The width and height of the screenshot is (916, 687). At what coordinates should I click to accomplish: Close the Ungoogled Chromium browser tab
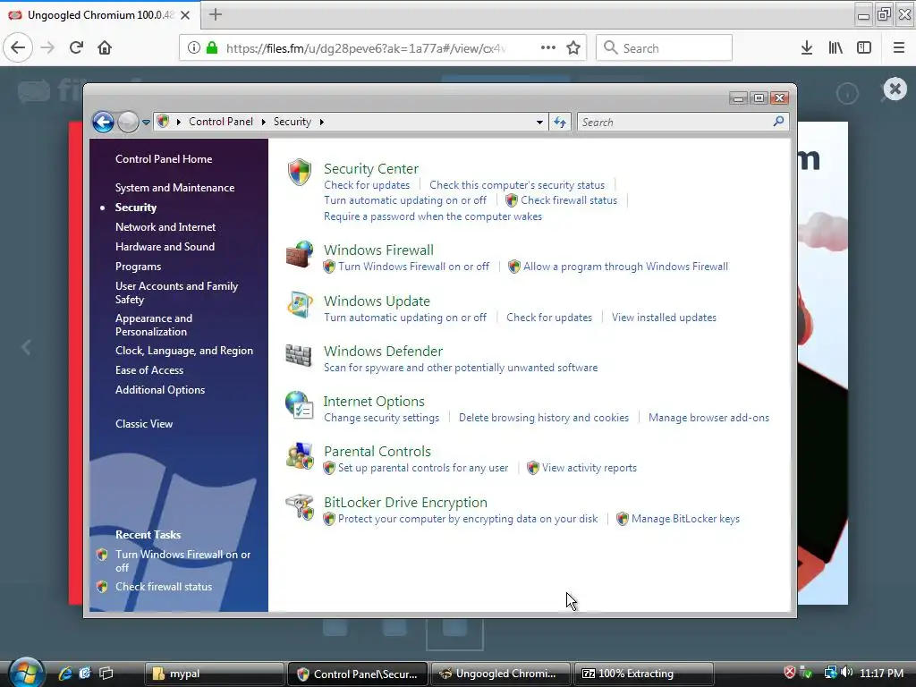click(185, 15)
